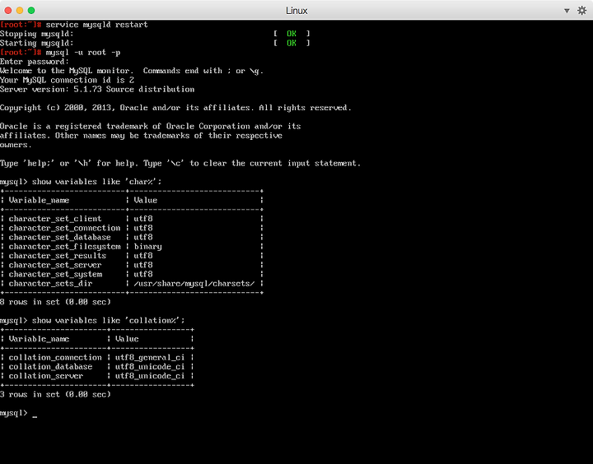The width and height of the screenshot is (593, 464).
Task: Click the 'mysql -u root -p' command
Action: tap(83, 52)
